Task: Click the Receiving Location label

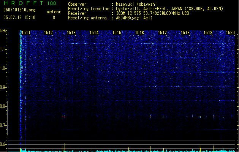Action: click(x=89, y=9)
